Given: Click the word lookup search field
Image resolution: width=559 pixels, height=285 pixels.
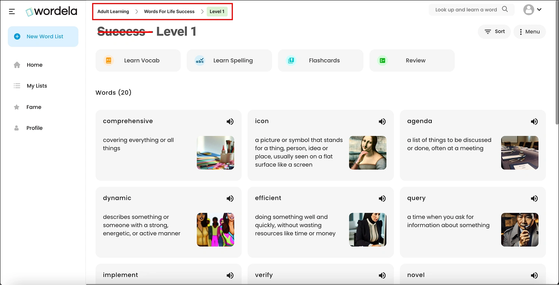Looking at the screenshot, I should pos(466,10).
